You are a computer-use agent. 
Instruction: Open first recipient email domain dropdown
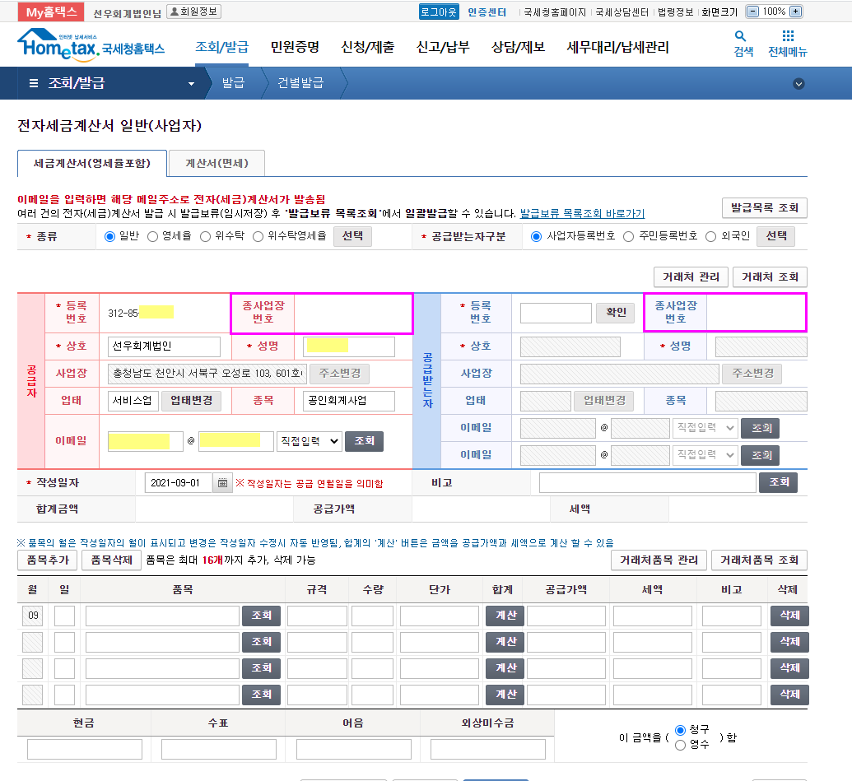coord(705,428)
